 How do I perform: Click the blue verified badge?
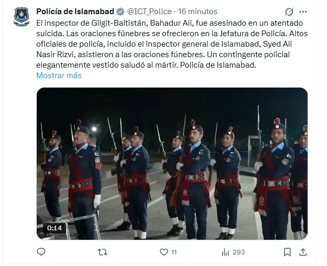coord(120,12)
